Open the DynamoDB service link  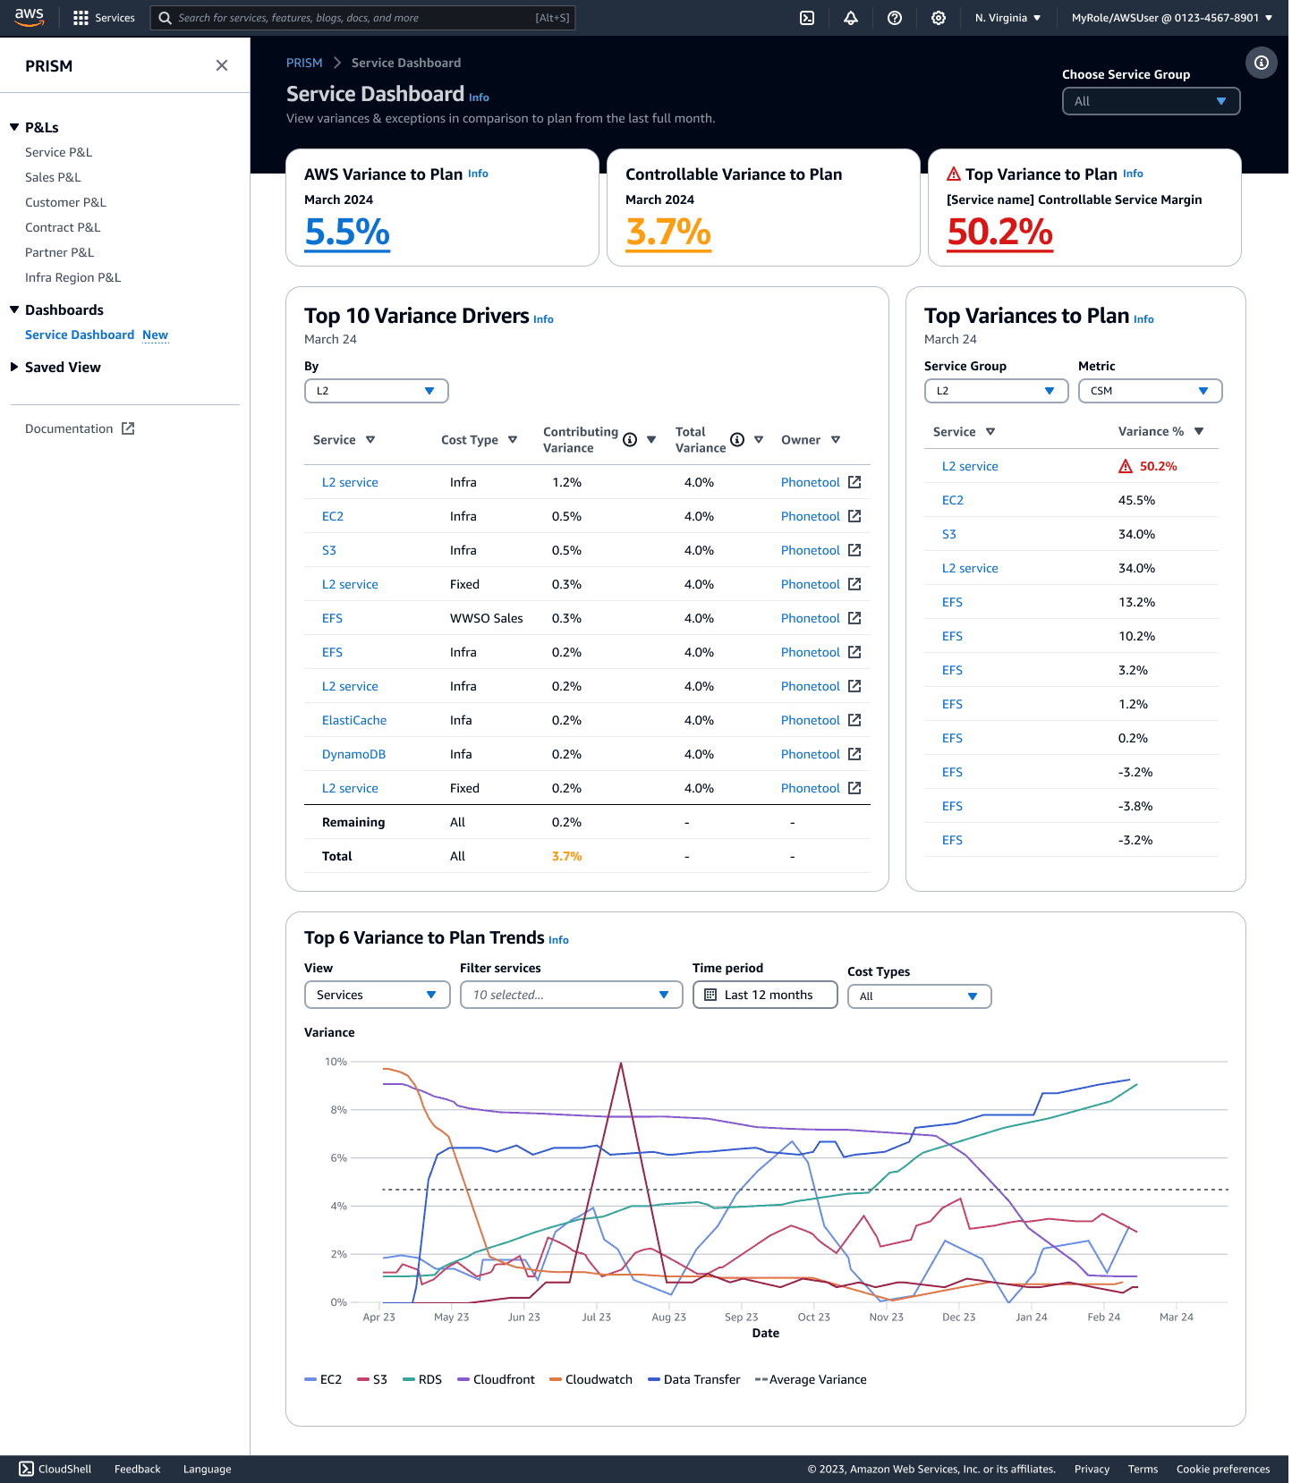coord(353,754)
